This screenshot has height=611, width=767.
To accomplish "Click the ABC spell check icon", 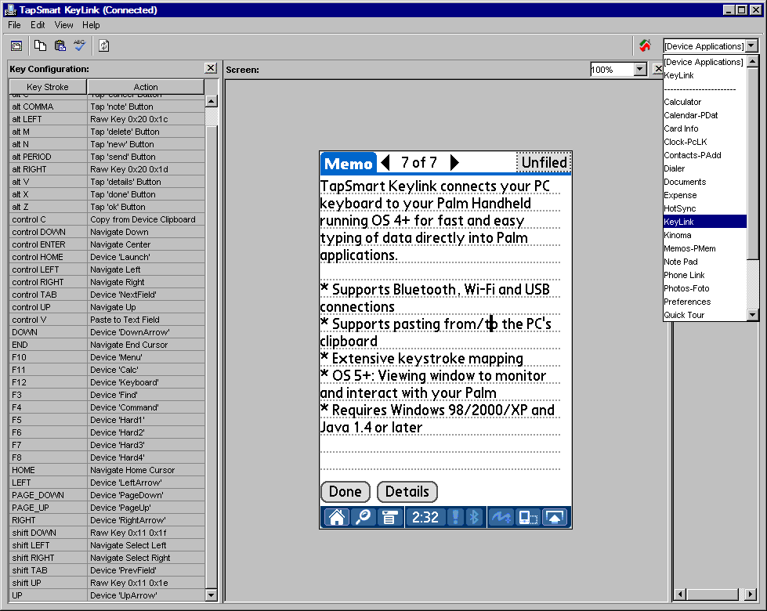I will pos(80,45).
